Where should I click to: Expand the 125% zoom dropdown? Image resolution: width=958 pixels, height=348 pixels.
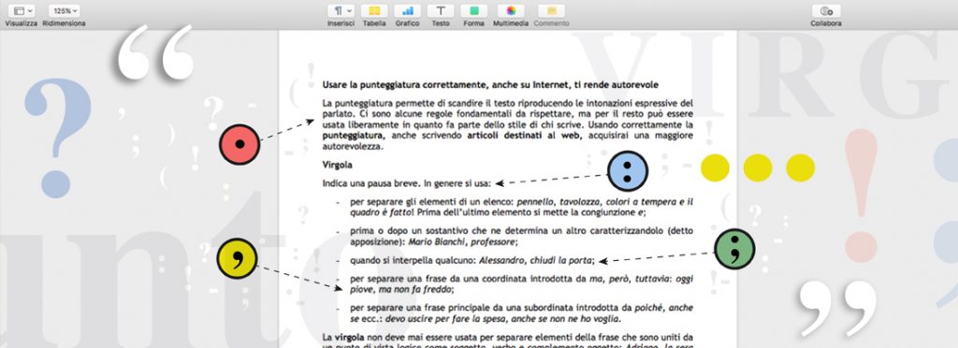click(65, 10)
